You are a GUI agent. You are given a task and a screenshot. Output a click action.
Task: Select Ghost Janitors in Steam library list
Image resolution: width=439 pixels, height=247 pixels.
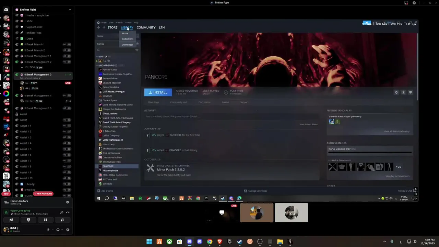[x=110, y=114]
